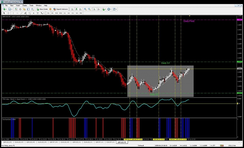Select the Fibonacci Retracement tool
The height and width of the screenshot is (148, 244).
coord(30,13)
